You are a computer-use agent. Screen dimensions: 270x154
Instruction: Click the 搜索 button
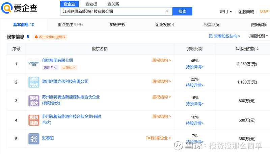tap(182, 12)
